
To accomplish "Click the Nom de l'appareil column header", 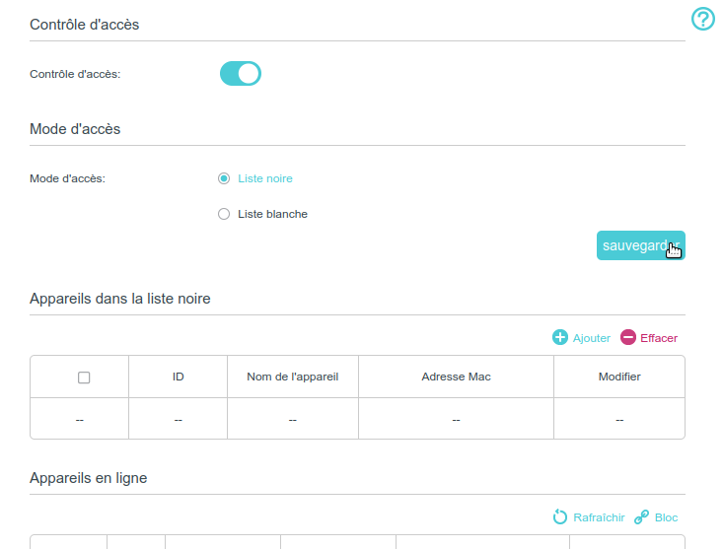I will point(293,377).
